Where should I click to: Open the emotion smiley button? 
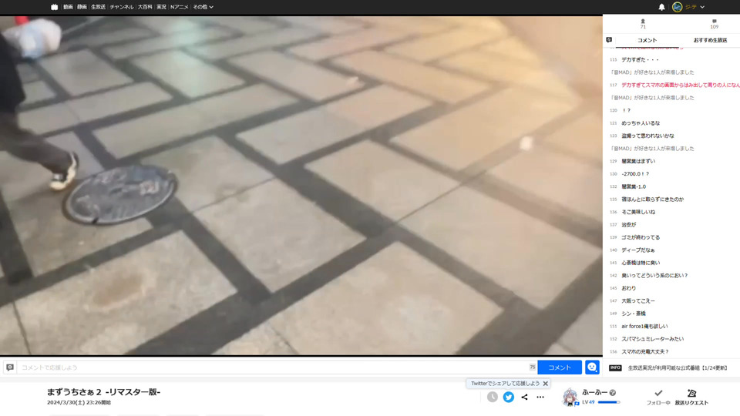[592, 367]
